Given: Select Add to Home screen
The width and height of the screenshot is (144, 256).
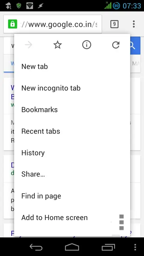Looking at the screenshot, I should [x=72, y=217].
